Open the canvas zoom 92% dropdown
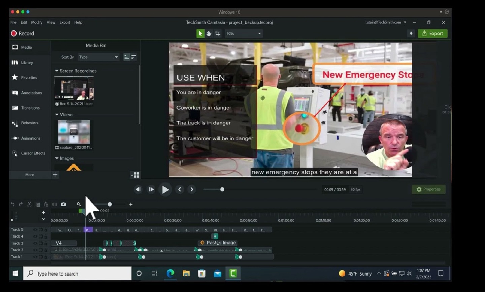The width and height of the screenshot is (485, 292). point(244,33)
